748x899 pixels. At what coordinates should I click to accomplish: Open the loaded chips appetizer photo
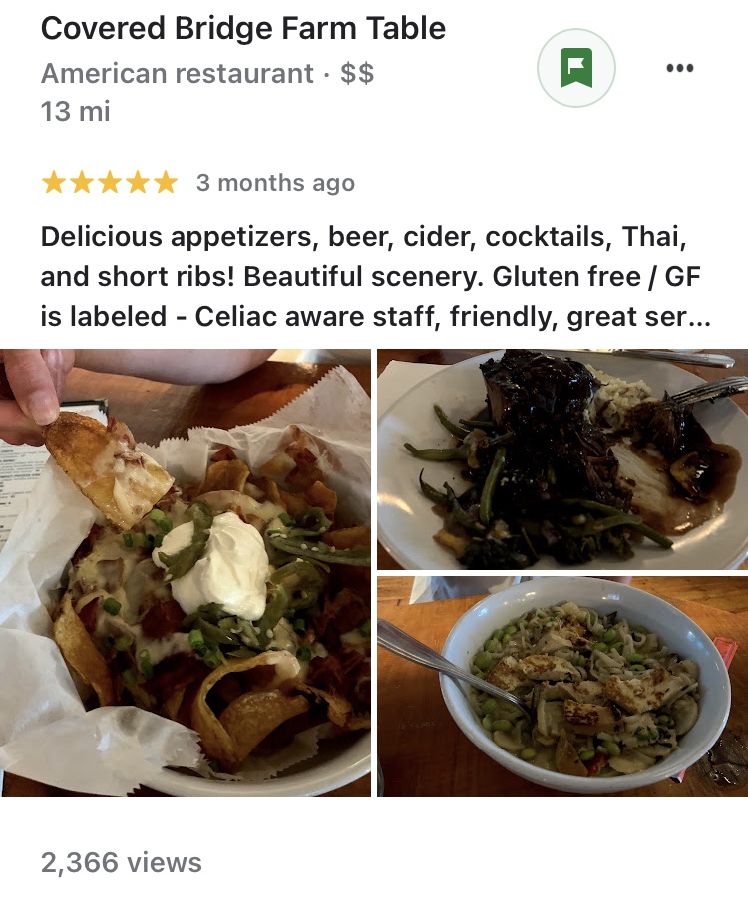[x=186, y=573]
